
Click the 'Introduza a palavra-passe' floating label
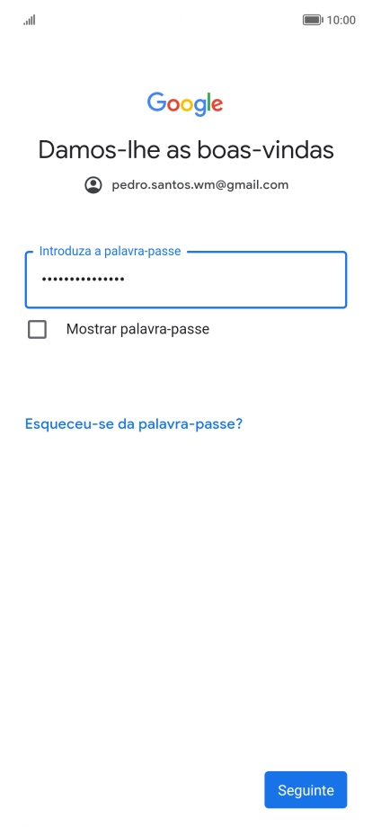click(111, 251)
